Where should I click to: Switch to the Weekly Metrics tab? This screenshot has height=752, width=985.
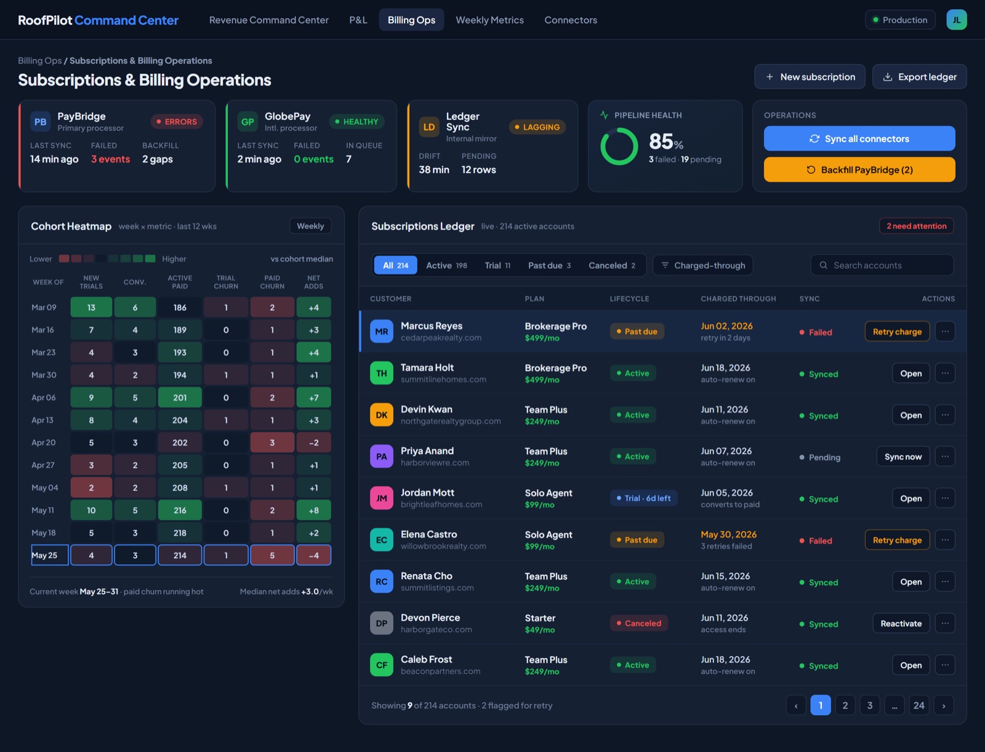coord(489,20)
